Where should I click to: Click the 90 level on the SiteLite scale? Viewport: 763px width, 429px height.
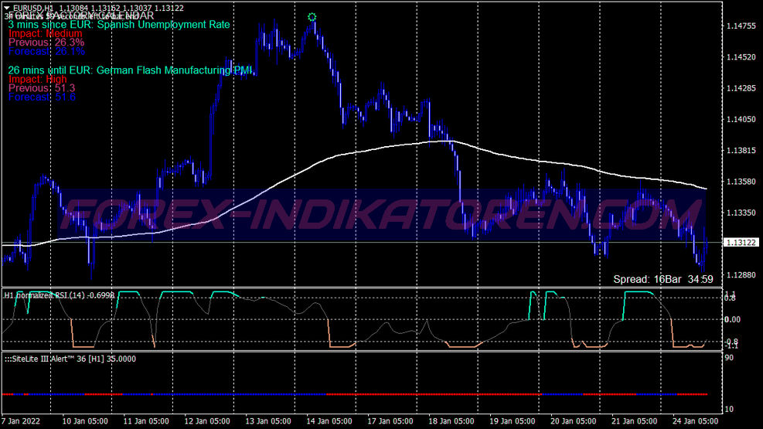[x=729, y=357]
